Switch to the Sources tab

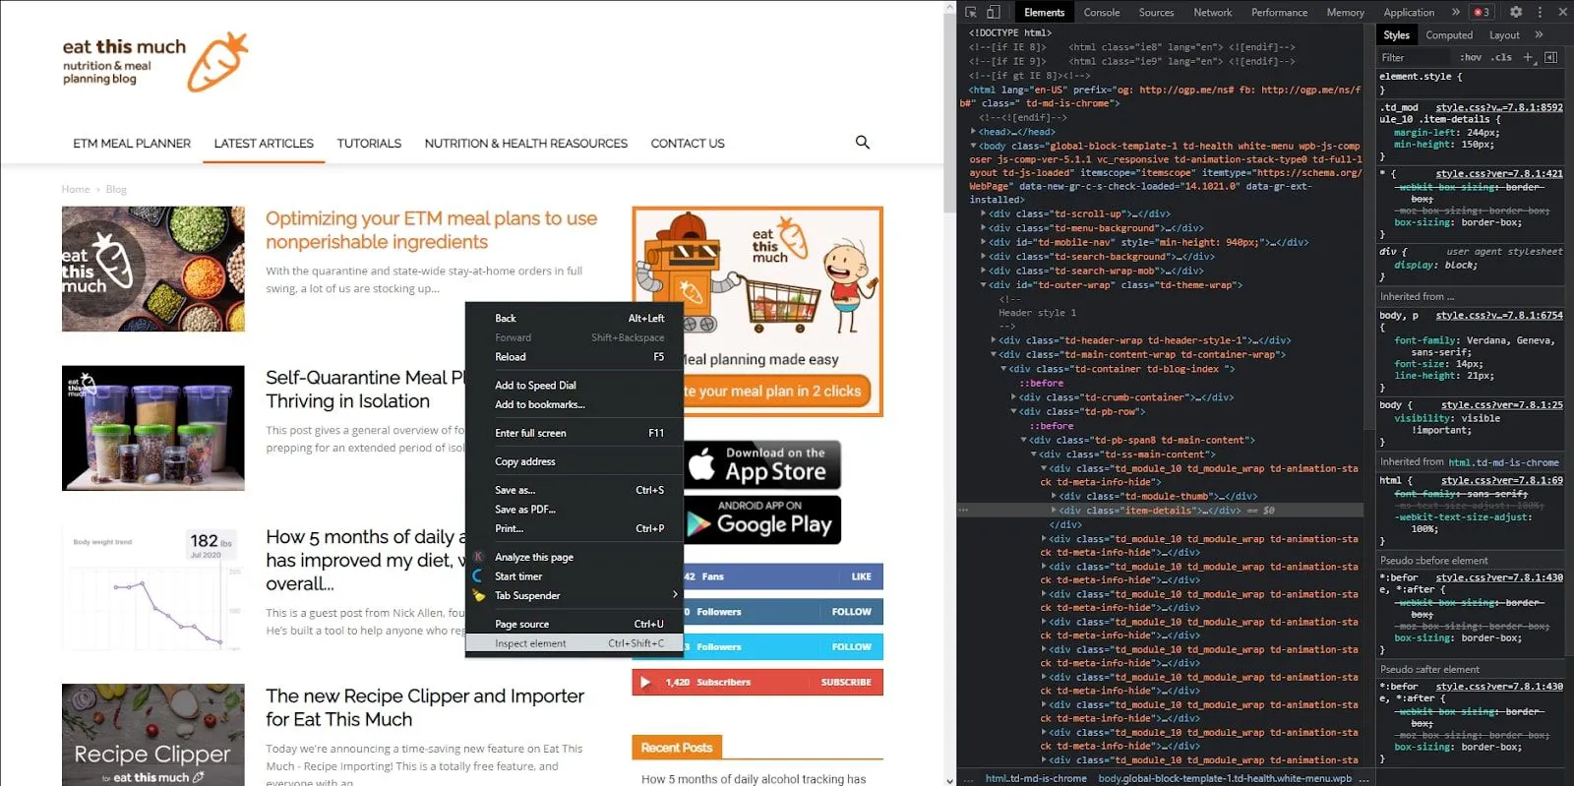tap(1156, 13)
